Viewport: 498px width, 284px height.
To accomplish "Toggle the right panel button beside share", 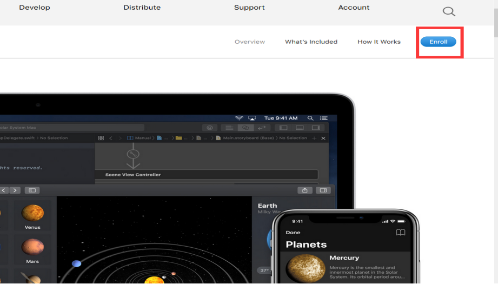I will pos(323,190).
